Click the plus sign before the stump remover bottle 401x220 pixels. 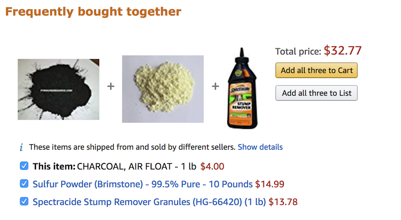click(x=215, y=86)
